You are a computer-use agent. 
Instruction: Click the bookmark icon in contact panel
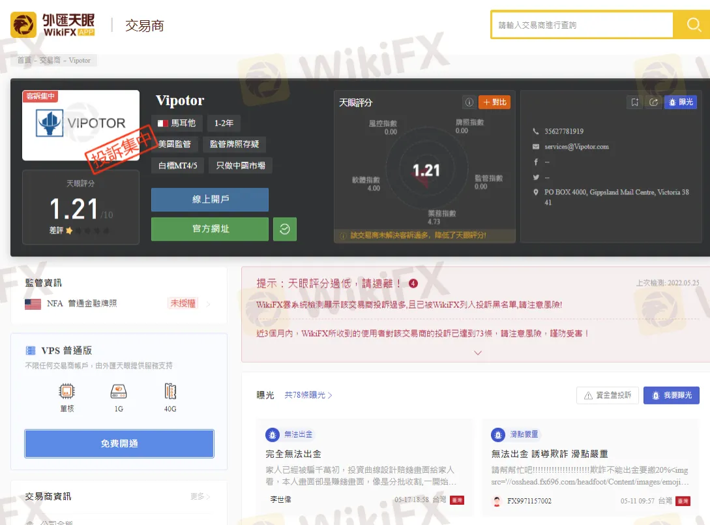point(634,102)
